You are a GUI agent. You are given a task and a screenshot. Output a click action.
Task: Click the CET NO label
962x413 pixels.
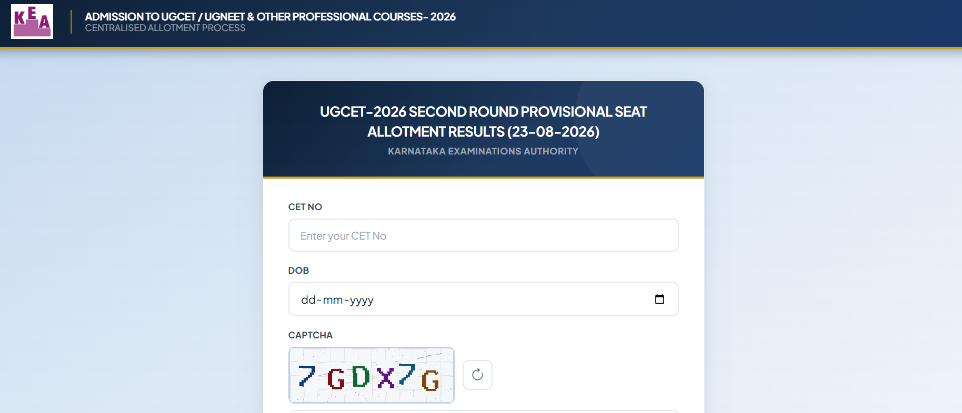click(x=305, y=207)
